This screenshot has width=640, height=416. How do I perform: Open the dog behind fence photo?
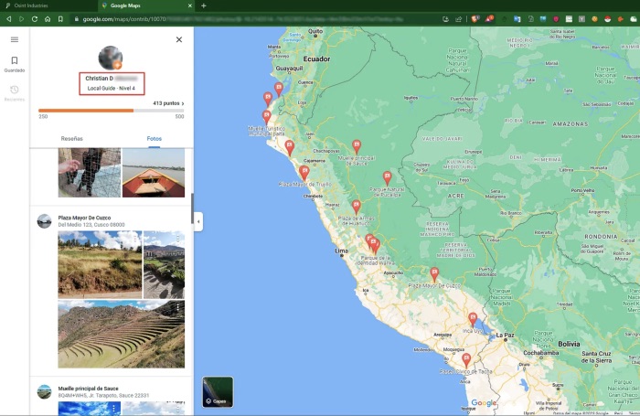point(90,173)
